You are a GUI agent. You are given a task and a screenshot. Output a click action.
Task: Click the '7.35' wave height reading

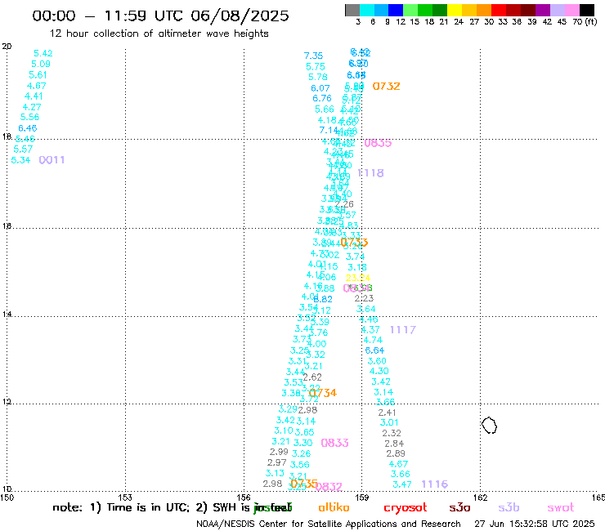[x=313, y=56]
